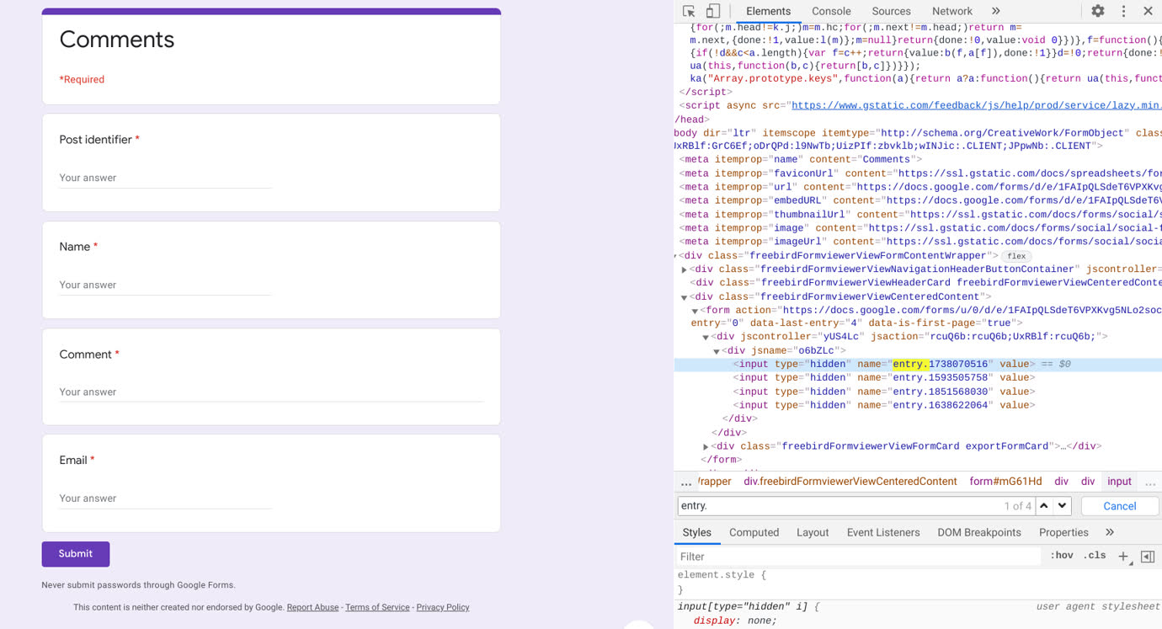Open the Layout tab
Screen dimensions: 1162x629
[x=813, y=532]
